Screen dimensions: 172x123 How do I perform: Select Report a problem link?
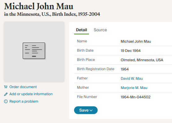(x=24, y=101)
